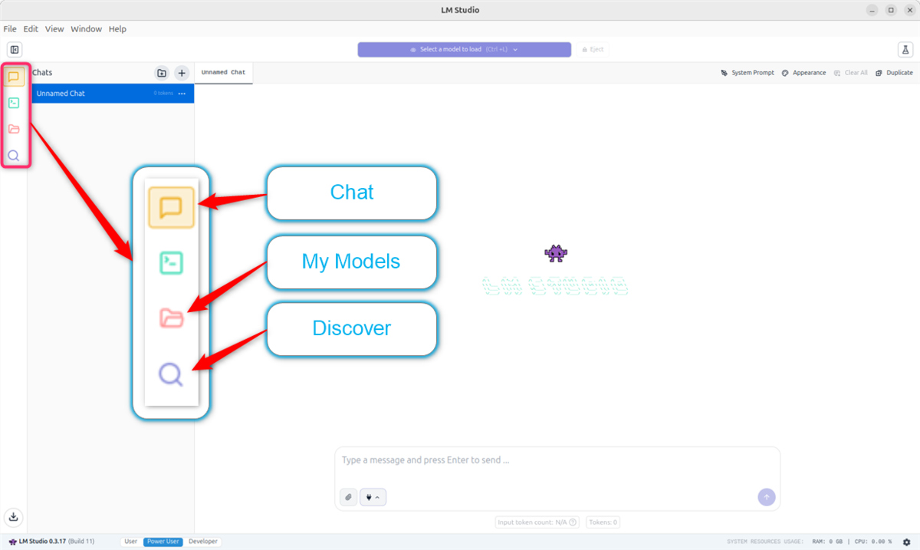
Task: Select Unnamed Chat in the chats list
Action: (x=111, y=94)
